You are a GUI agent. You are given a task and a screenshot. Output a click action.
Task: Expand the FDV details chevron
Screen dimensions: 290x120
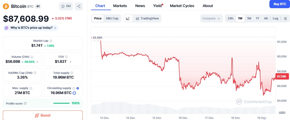(x=70, y=61)
